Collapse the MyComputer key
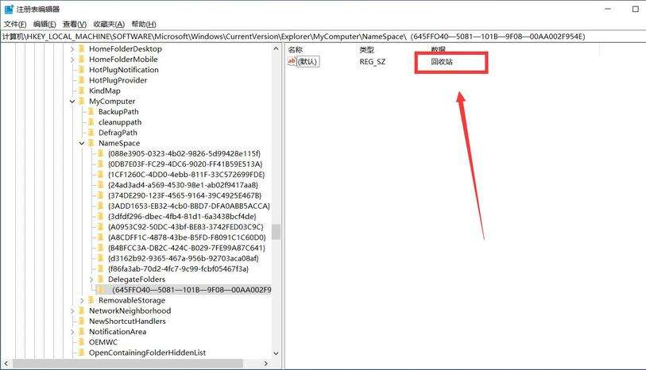Screen dimensions: 646x370 click(72, 102)
